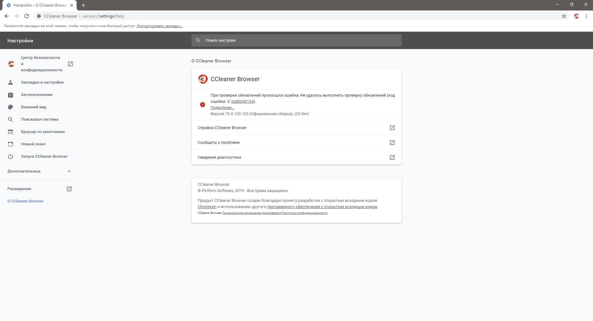Open the Политика конфиденциальности link
The width and height of the screenshot is (593, 321).
point(305,213)
